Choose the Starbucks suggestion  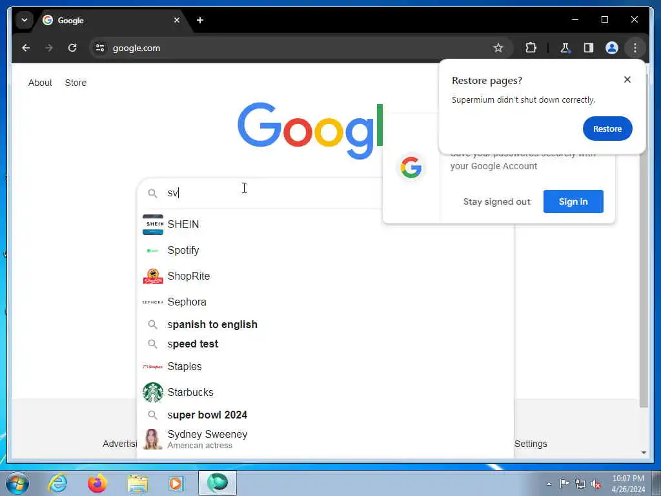pos(325,392)
